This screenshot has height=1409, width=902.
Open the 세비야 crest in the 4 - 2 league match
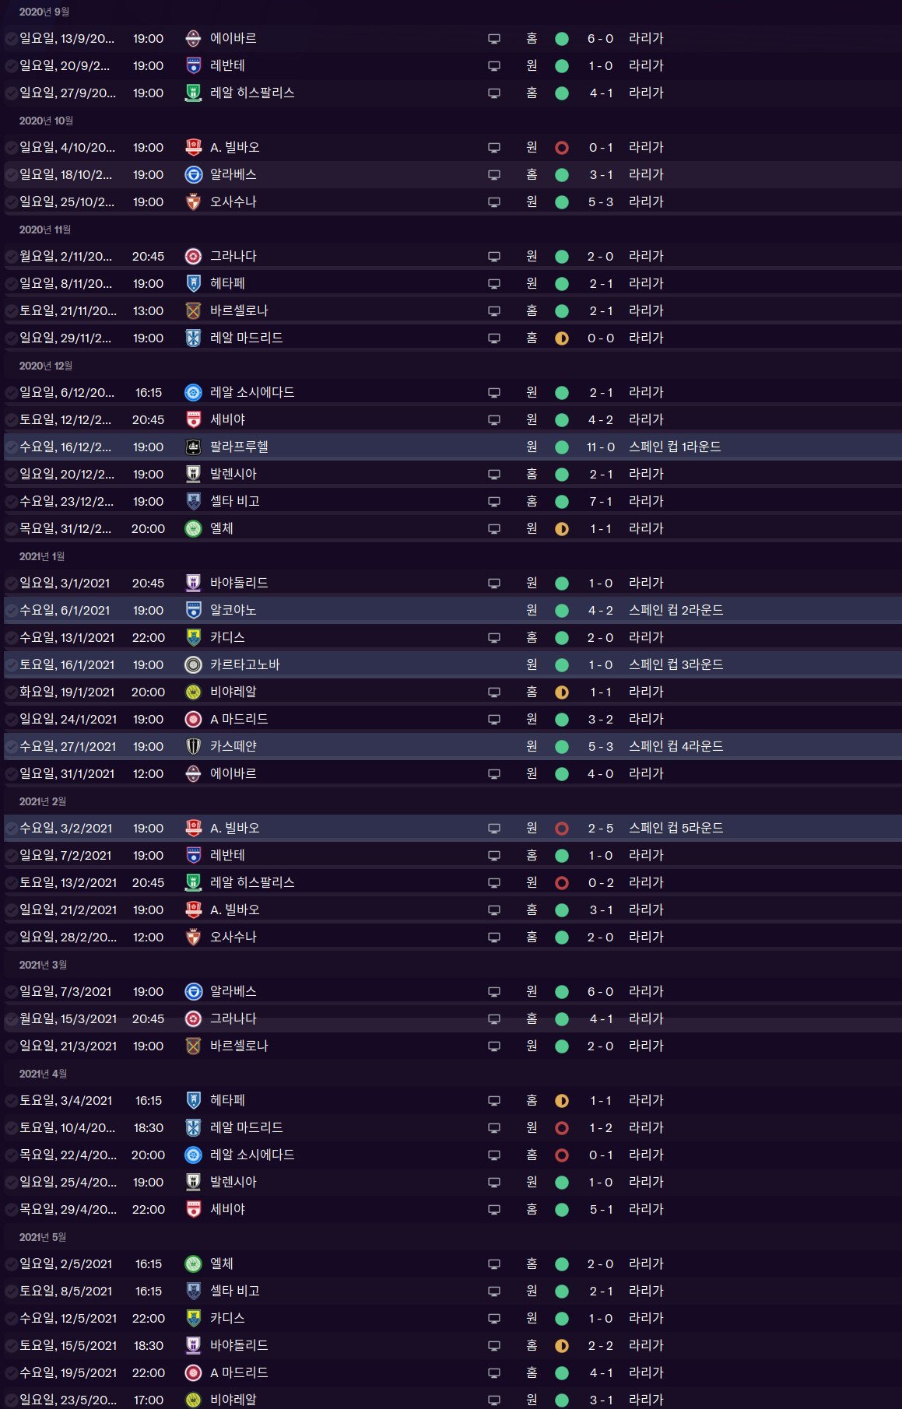[193, 419]
